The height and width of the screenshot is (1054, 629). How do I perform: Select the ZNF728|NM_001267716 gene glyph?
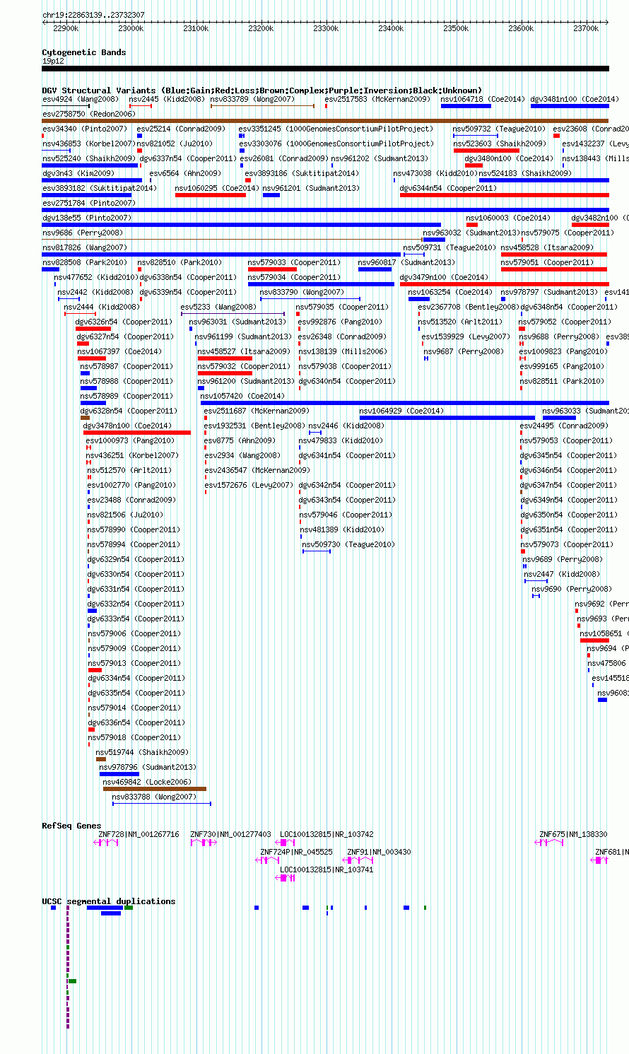tap(106, 843)
